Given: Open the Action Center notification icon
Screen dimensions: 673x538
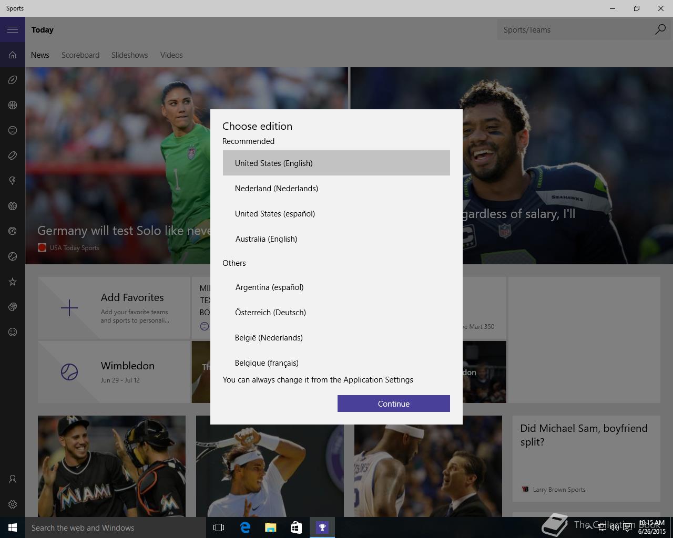Looking at the screenshot, I should pos(627,527).
